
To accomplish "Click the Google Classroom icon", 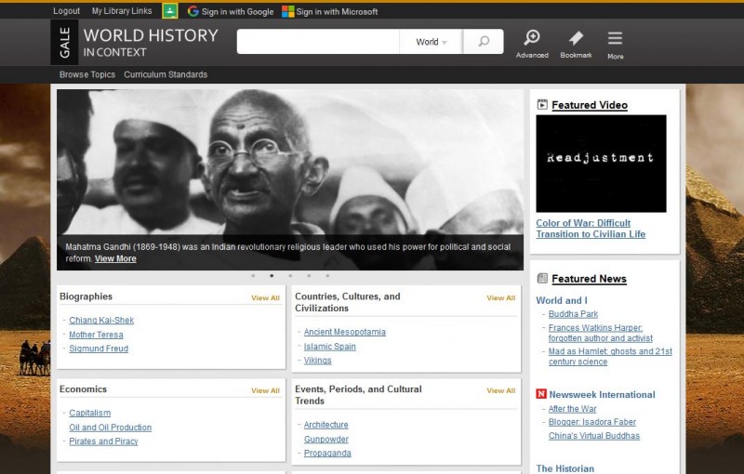I will (x=170, y=11).
